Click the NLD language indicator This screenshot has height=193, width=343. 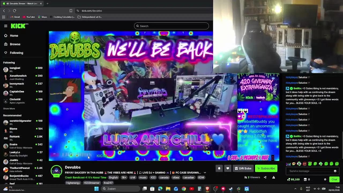click(308, 189)
